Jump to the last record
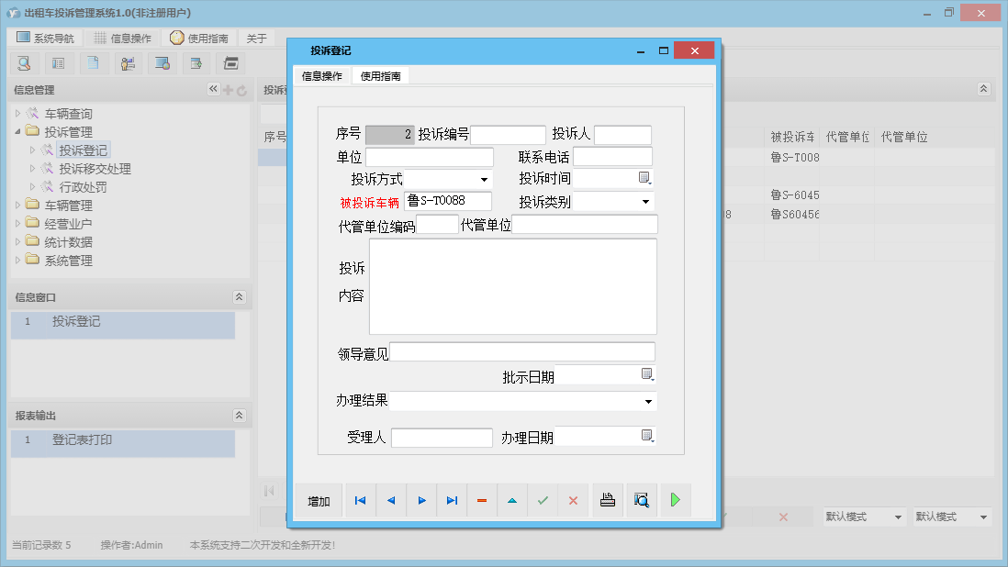The image size is (1008, 567). click(452, 500)
